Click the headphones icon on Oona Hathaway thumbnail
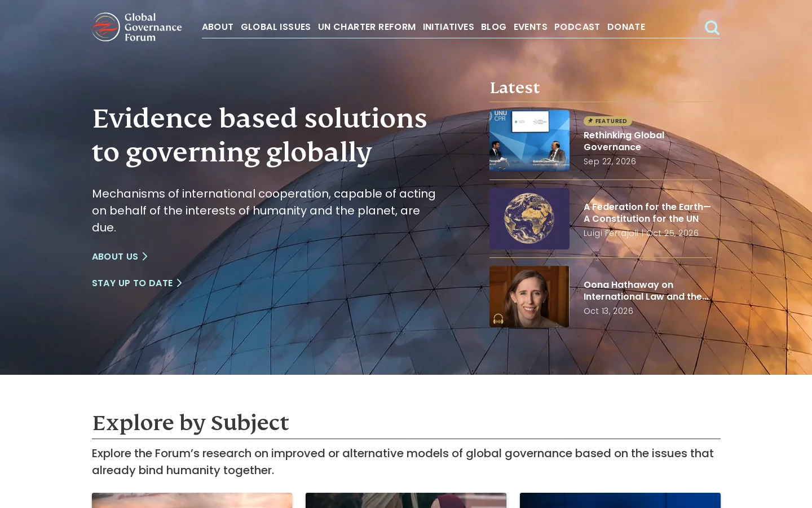Image resolution: width=812 pixels, height=508 pixels. (498, 318)
